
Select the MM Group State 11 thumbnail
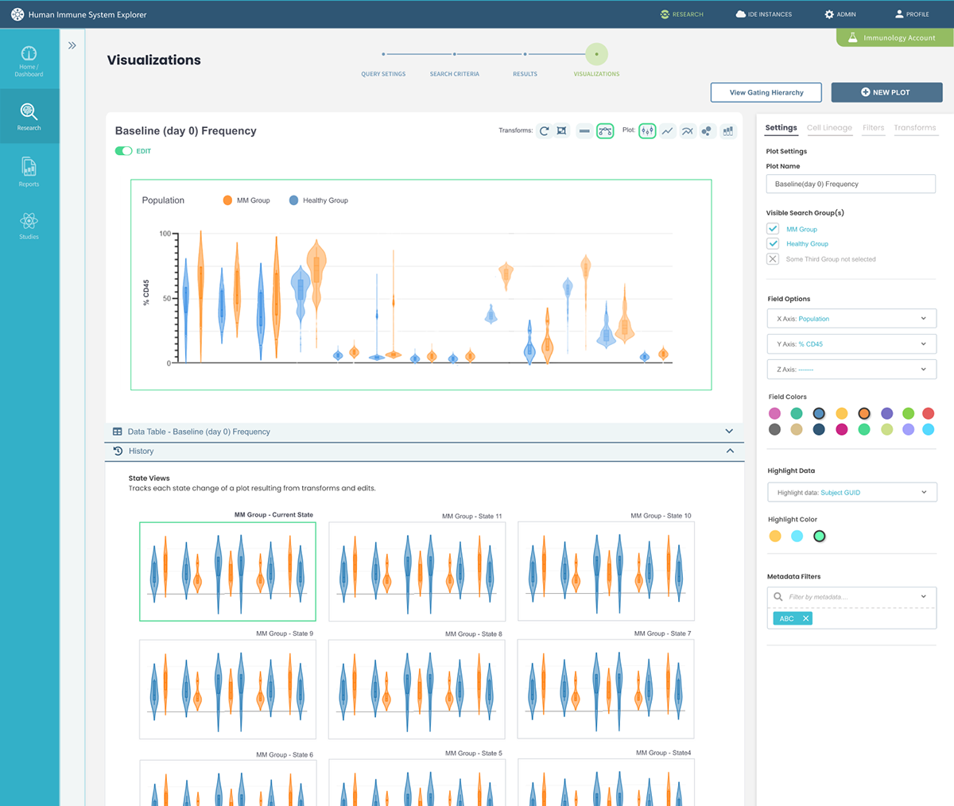click(417, 572)
